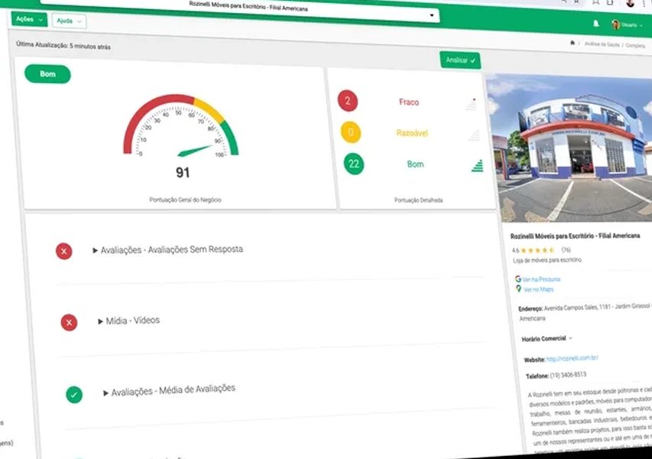652x459 pixels.
Task: Open the business selector dropdown at top
Action: (240, 8)
